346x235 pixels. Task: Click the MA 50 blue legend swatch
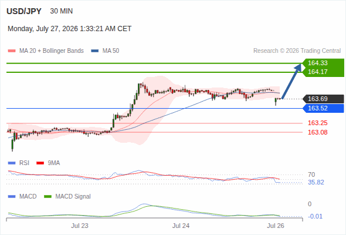click(x=94, y=51)
